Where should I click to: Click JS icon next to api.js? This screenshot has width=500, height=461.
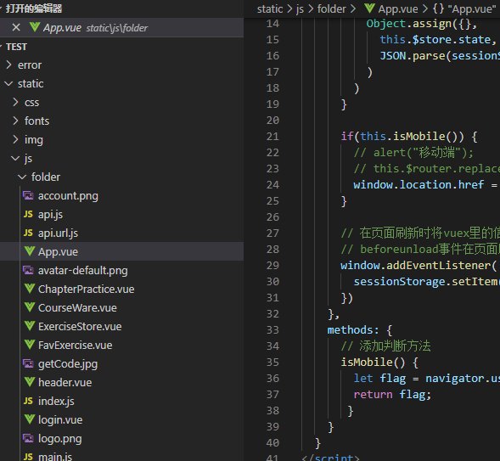point(28,214)
